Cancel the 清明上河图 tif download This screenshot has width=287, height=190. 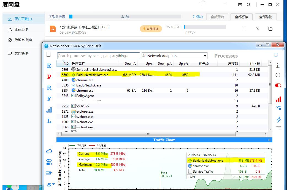258,29
